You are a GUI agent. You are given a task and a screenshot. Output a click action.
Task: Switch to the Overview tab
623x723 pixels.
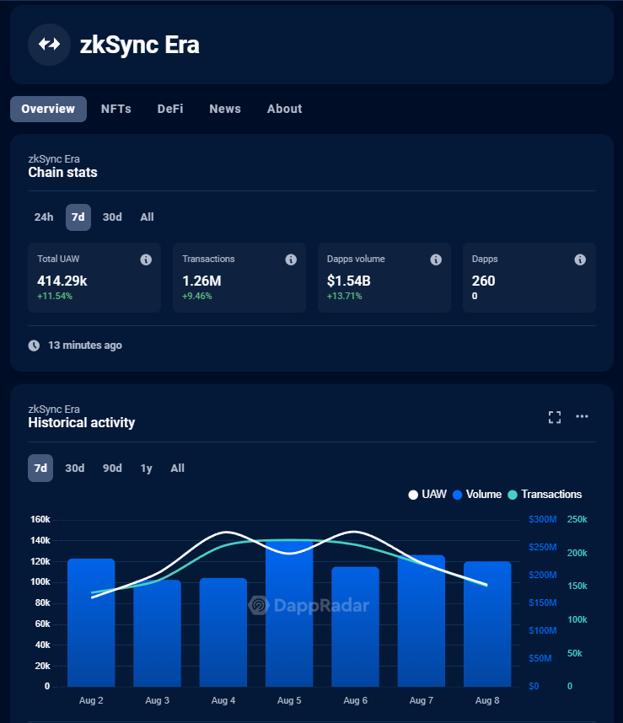(x=48, y=109)
